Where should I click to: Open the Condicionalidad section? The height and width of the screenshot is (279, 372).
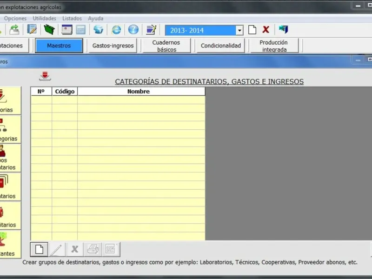[220, 46]
